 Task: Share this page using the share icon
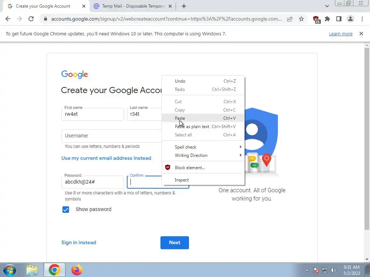290,19
